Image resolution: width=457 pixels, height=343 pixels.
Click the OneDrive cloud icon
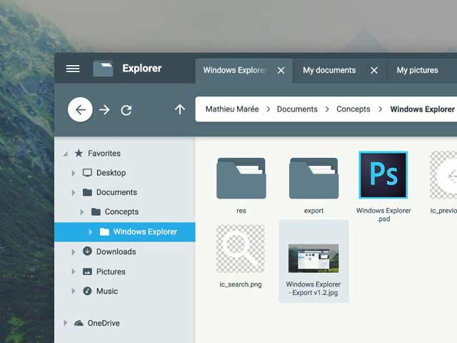79,323
